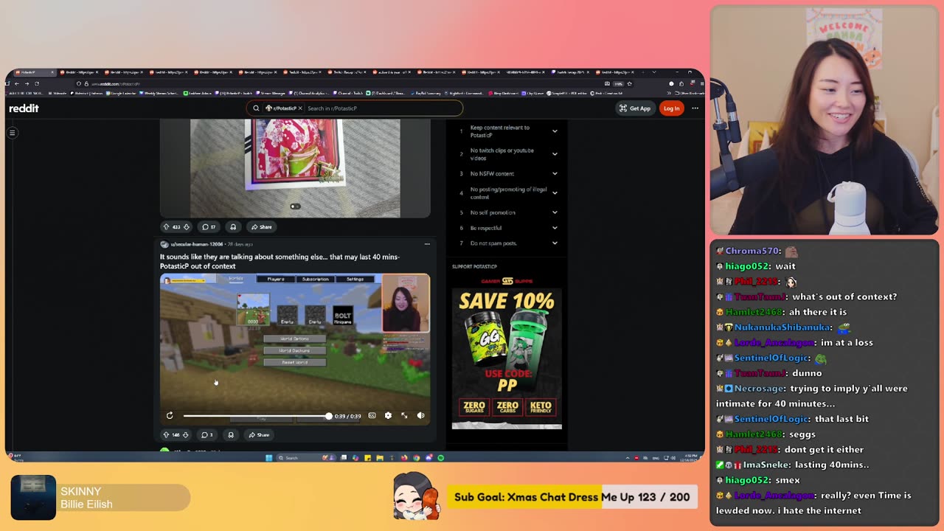Image resolution: width=944 pixels, height=531 pixels.
Task: Upvote the out-of-context post with 146 votes
Action: point(166,434)
